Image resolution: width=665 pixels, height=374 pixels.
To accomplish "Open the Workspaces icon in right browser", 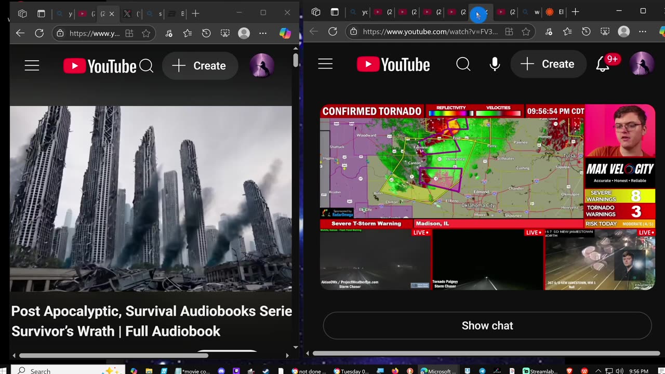I will (x=315, y=12).
